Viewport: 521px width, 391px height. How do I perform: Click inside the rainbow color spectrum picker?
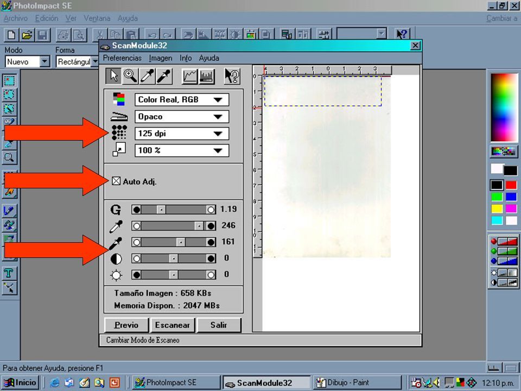pyautogui.click(x=504, y=108)
